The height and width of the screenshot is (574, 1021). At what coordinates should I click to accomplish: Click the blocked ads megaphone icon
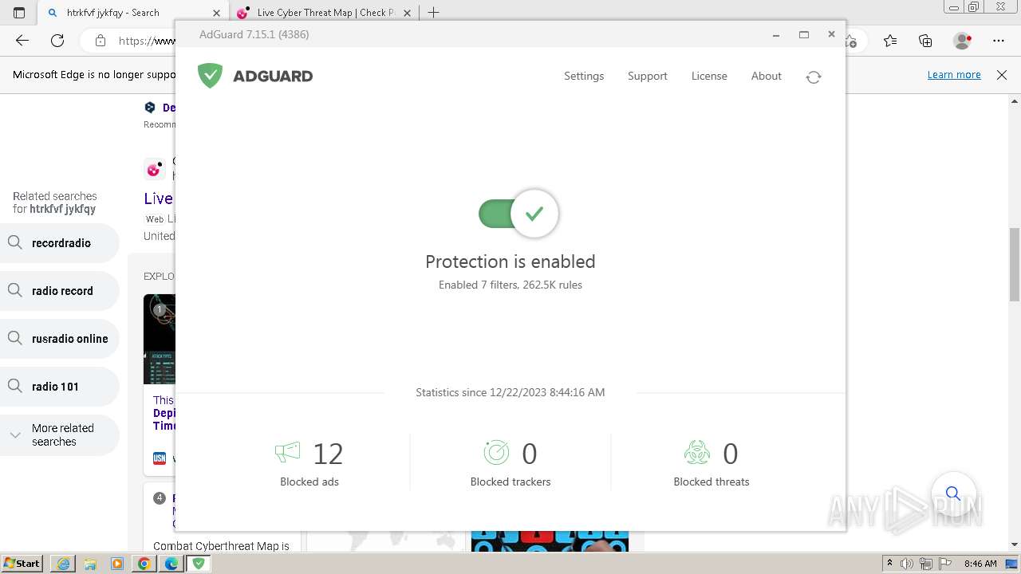(287, 453)
